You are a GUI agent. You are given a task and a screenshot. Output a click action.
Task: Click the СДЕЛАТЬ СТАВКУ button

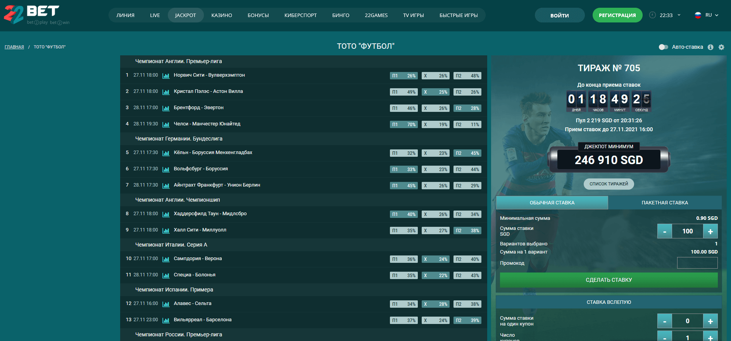(609, 280)
